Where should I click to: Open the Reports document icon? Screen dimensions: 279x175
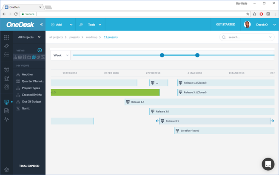(6, 111)
